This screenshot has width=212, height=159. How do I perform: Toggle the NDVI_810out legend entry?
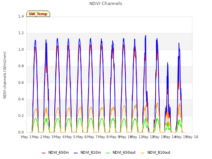pyautogui.click(x=155, y=152)
